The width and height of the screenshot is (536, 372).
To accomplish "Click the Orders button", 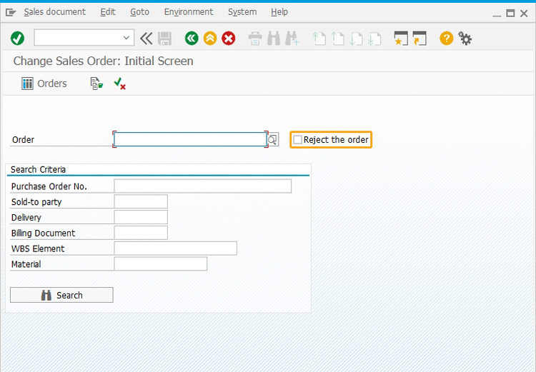I will pos(44,84).
